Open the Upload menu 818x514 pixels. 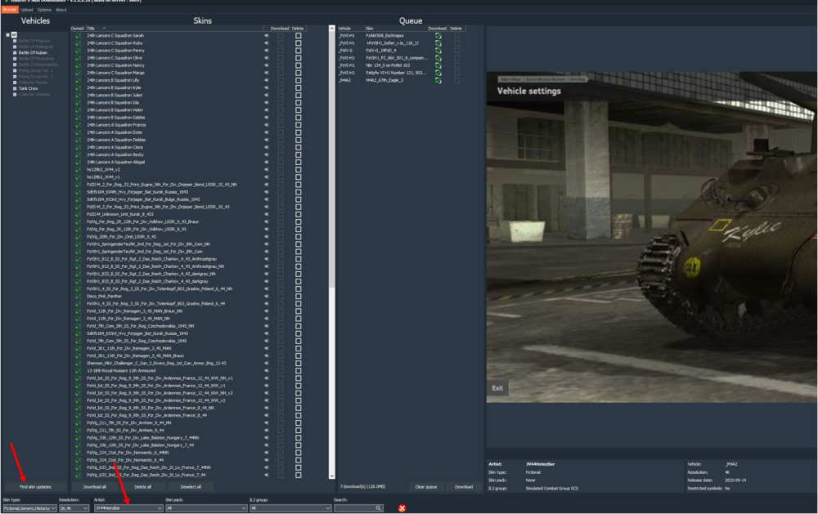click(x=27, y=10)
